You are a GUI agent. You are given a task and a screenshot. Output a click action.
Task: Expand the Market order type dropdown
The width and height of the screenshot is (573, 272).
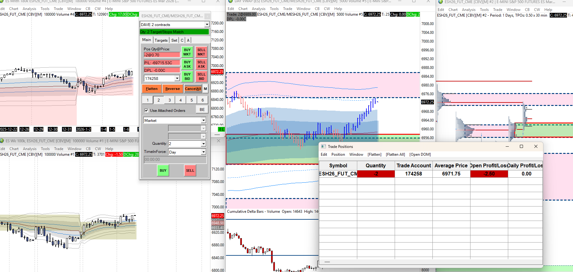203,120
